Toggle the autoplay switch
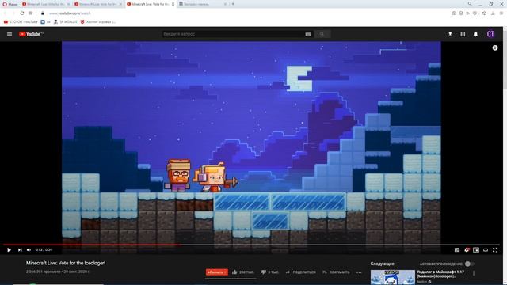 pyautogui.click(x=469, y=264)
